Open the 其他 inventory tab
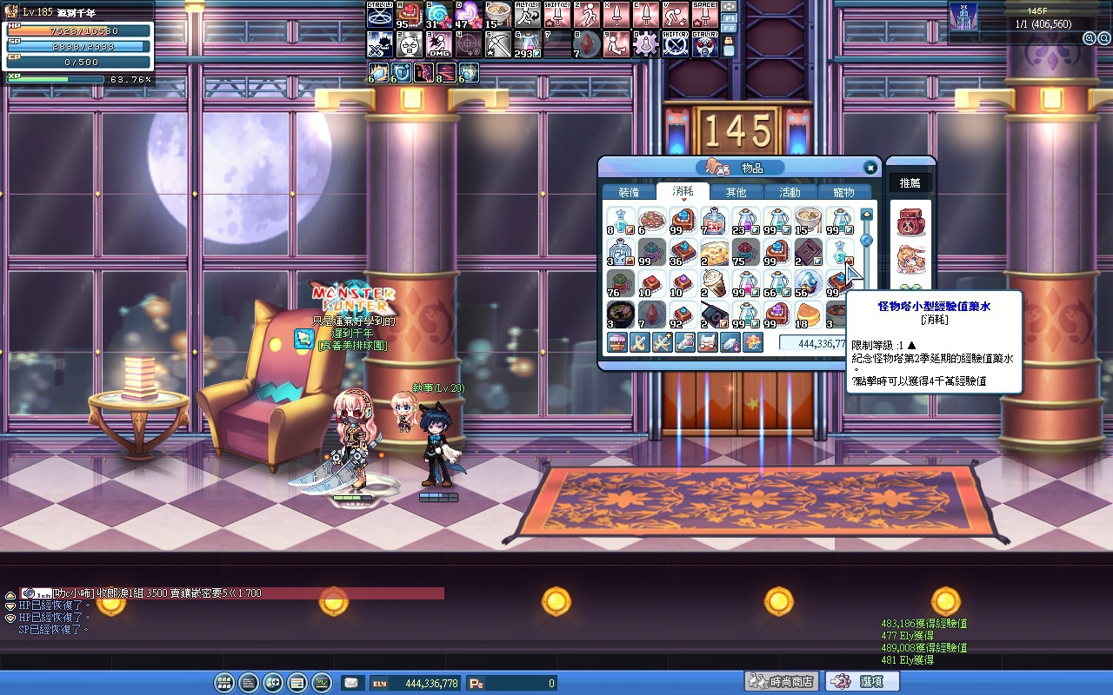Viewport: 1113px width, 695px height. tap(736, 192)
